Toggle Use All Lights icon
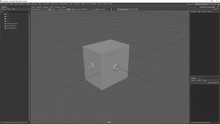The width and height of the screenshot is (220, 124). click(x=77, y=10)
